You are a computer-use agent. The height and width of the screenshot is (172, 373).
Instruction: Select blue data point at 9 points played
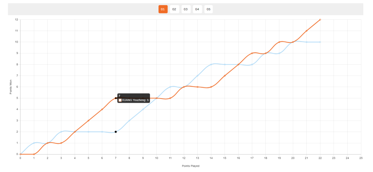tap(143, 109)
